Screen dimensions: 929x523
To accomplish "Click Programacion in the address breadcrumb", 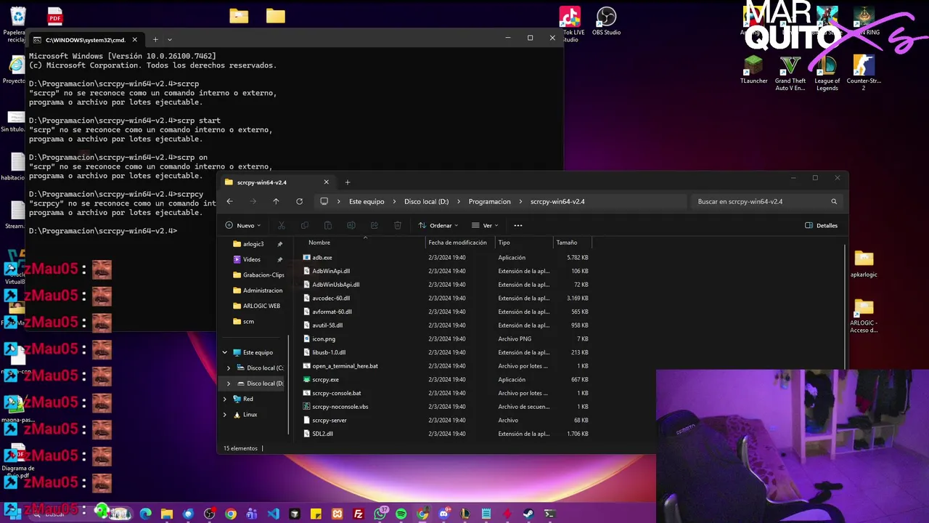I will tap(489, 201).
